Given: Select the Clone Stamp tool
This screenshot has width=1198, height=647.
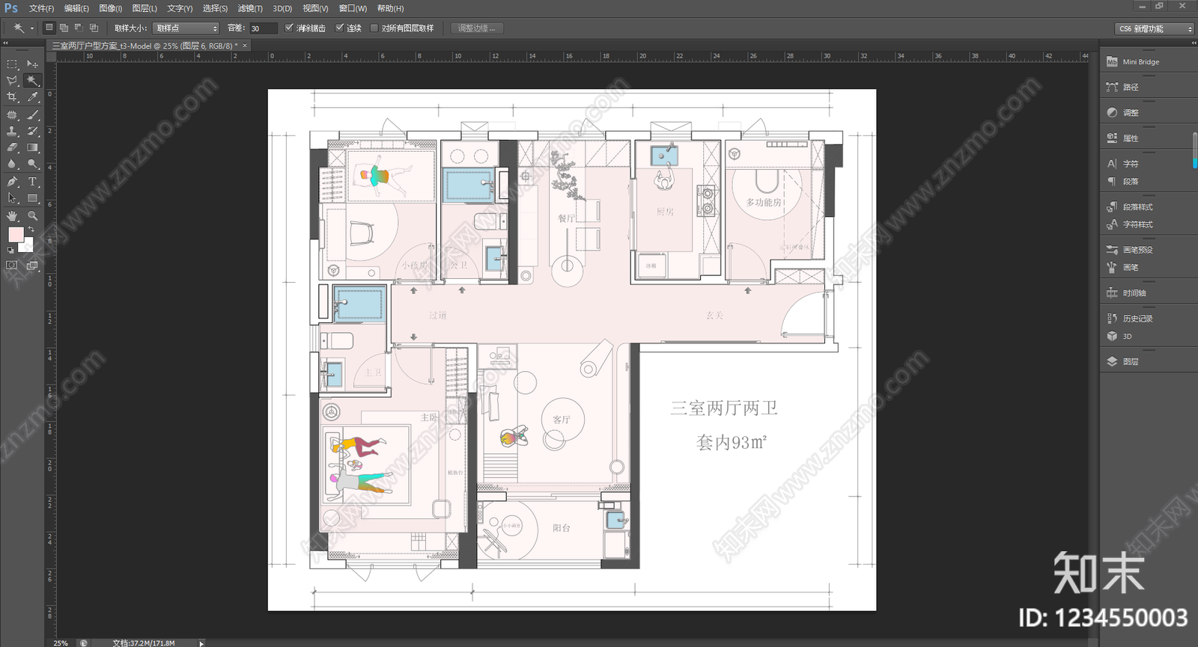Looking at the screenshot, I should tap(12, 131).
